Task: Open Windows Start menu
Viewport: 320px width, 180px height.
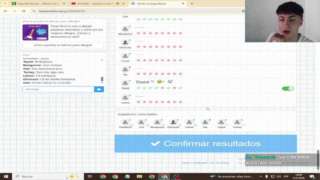Action: pyautogui.click(x=6, y=176)
